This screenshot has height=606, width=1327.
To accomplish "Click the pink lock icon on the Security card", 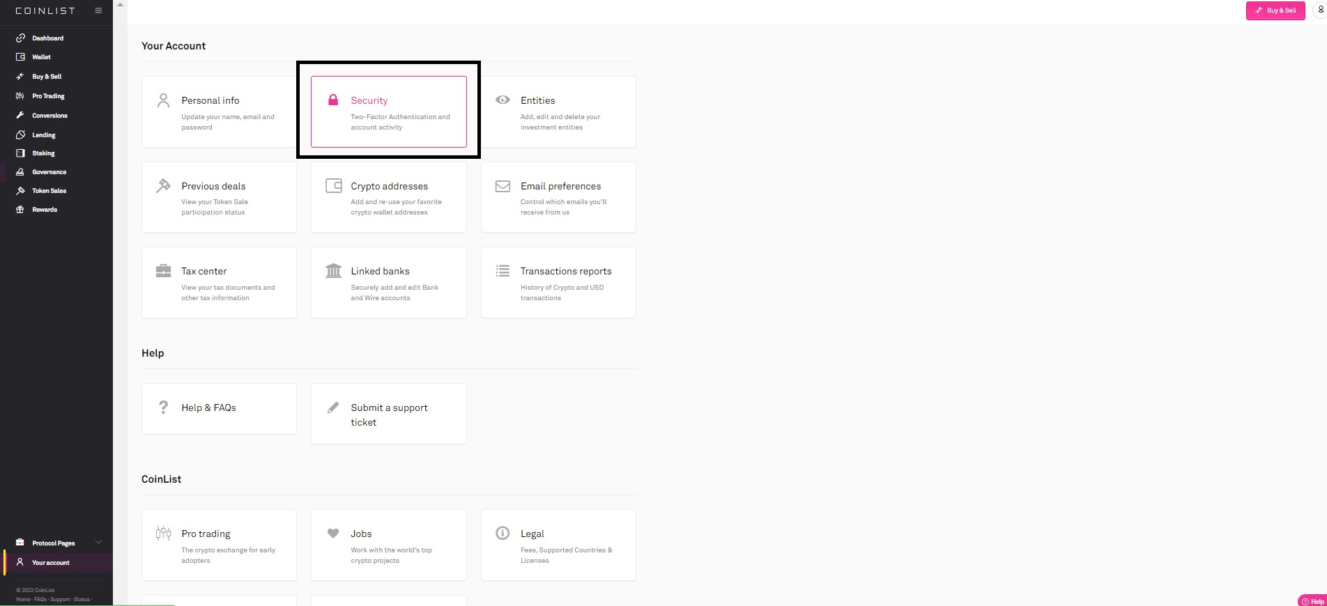I will pyautogui.click(x=333, y=100).
